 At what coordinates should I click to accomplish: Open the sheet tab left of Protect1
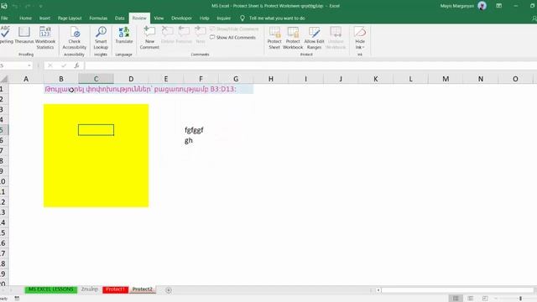click(90, 289)
